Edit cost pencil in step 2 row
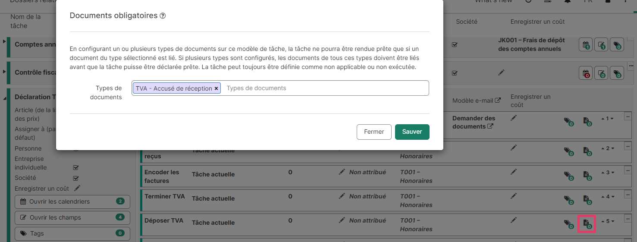This screenshot has height=242, width=637. pos(514,148)
